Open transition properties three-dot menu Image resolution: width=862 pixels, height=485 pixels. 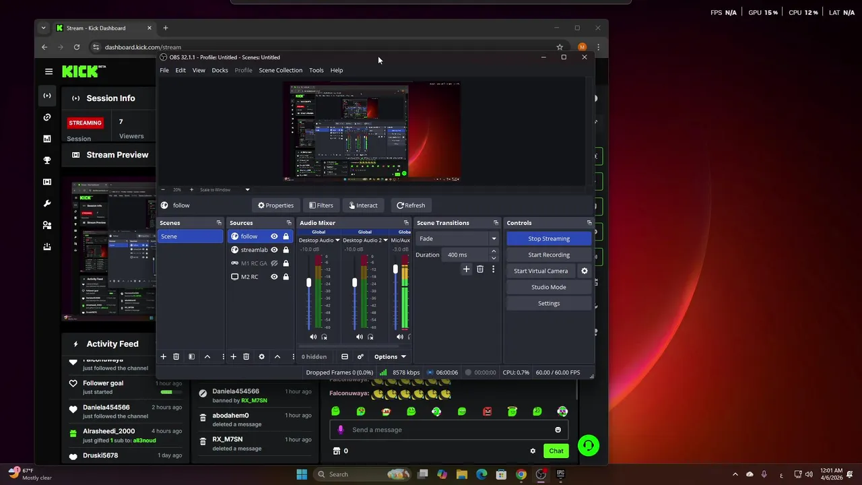(x=493, y=269)
